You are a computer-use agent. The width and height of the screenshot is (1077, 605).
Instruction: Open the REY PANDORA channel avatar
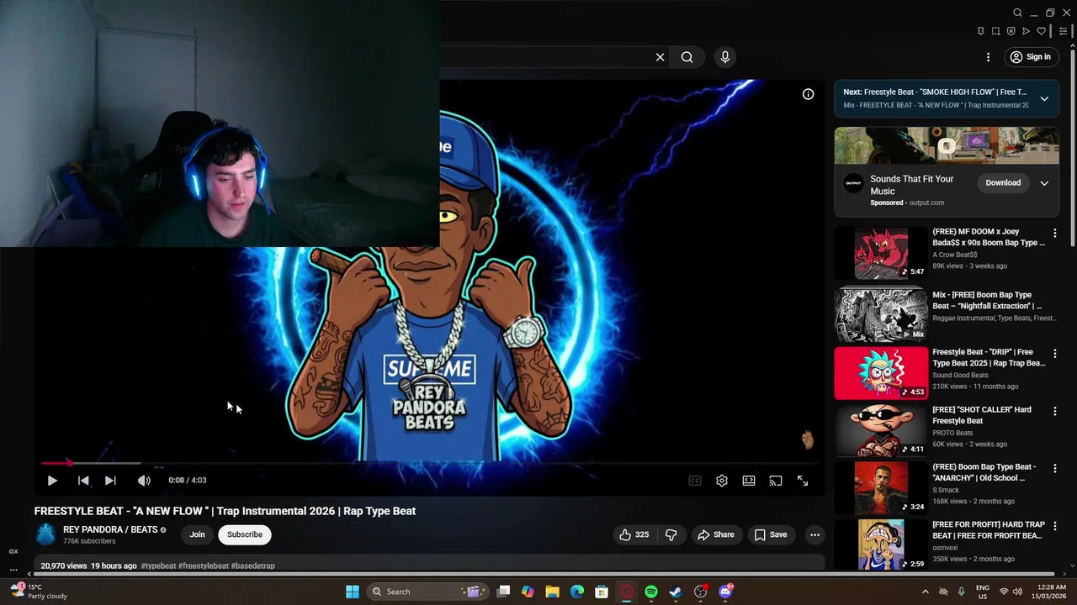pos(45,534)
